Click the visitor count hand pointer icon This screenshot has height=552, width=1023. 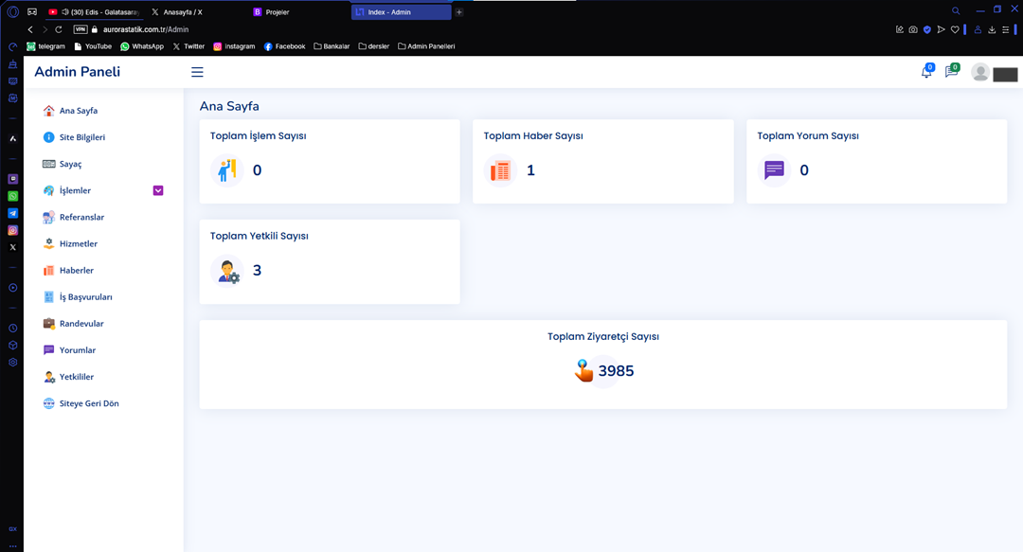click(x=583, y=371)
